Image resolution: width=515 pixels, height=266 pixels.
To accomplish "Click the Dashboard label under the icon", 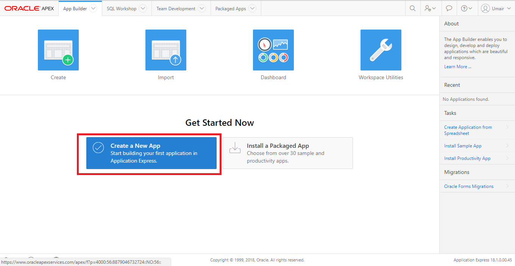I will 273,77.
